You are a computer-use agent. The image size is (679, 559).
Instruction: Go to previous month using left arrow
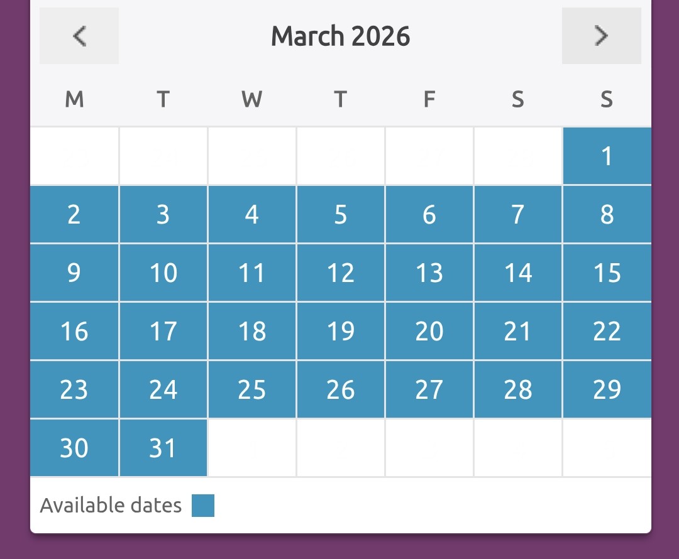79,36
